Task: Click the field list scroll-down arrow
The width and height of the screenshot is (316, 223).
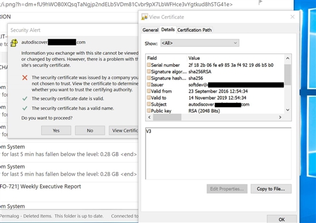Action: [288, 110]
